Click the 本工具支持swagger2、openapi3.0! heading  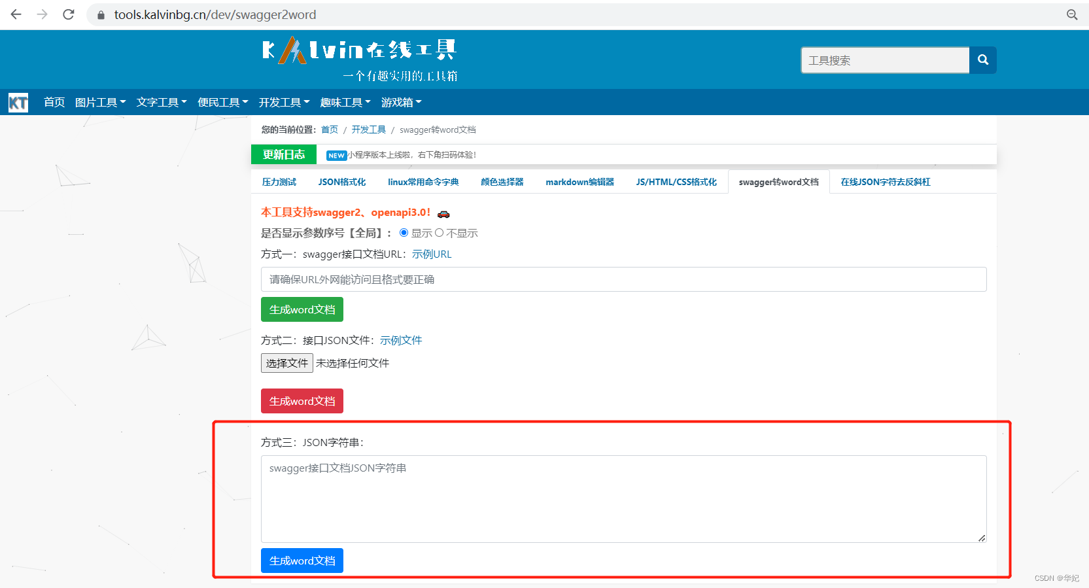[345, 212]
